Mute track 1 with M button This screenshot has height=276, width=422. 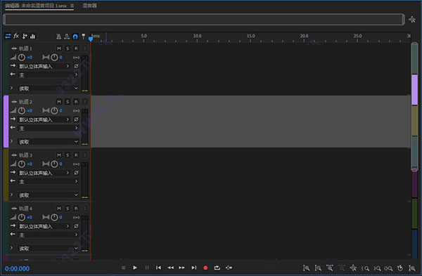(59, 48)
